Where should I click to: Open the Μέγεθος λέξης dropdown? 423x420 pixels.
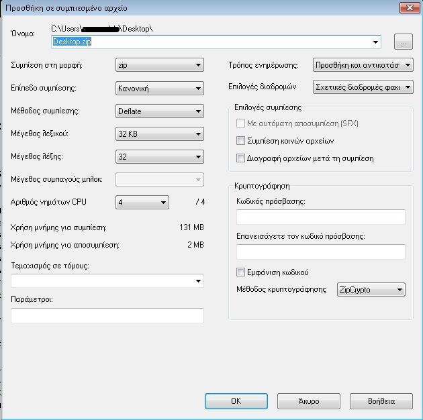click(159, 157)
